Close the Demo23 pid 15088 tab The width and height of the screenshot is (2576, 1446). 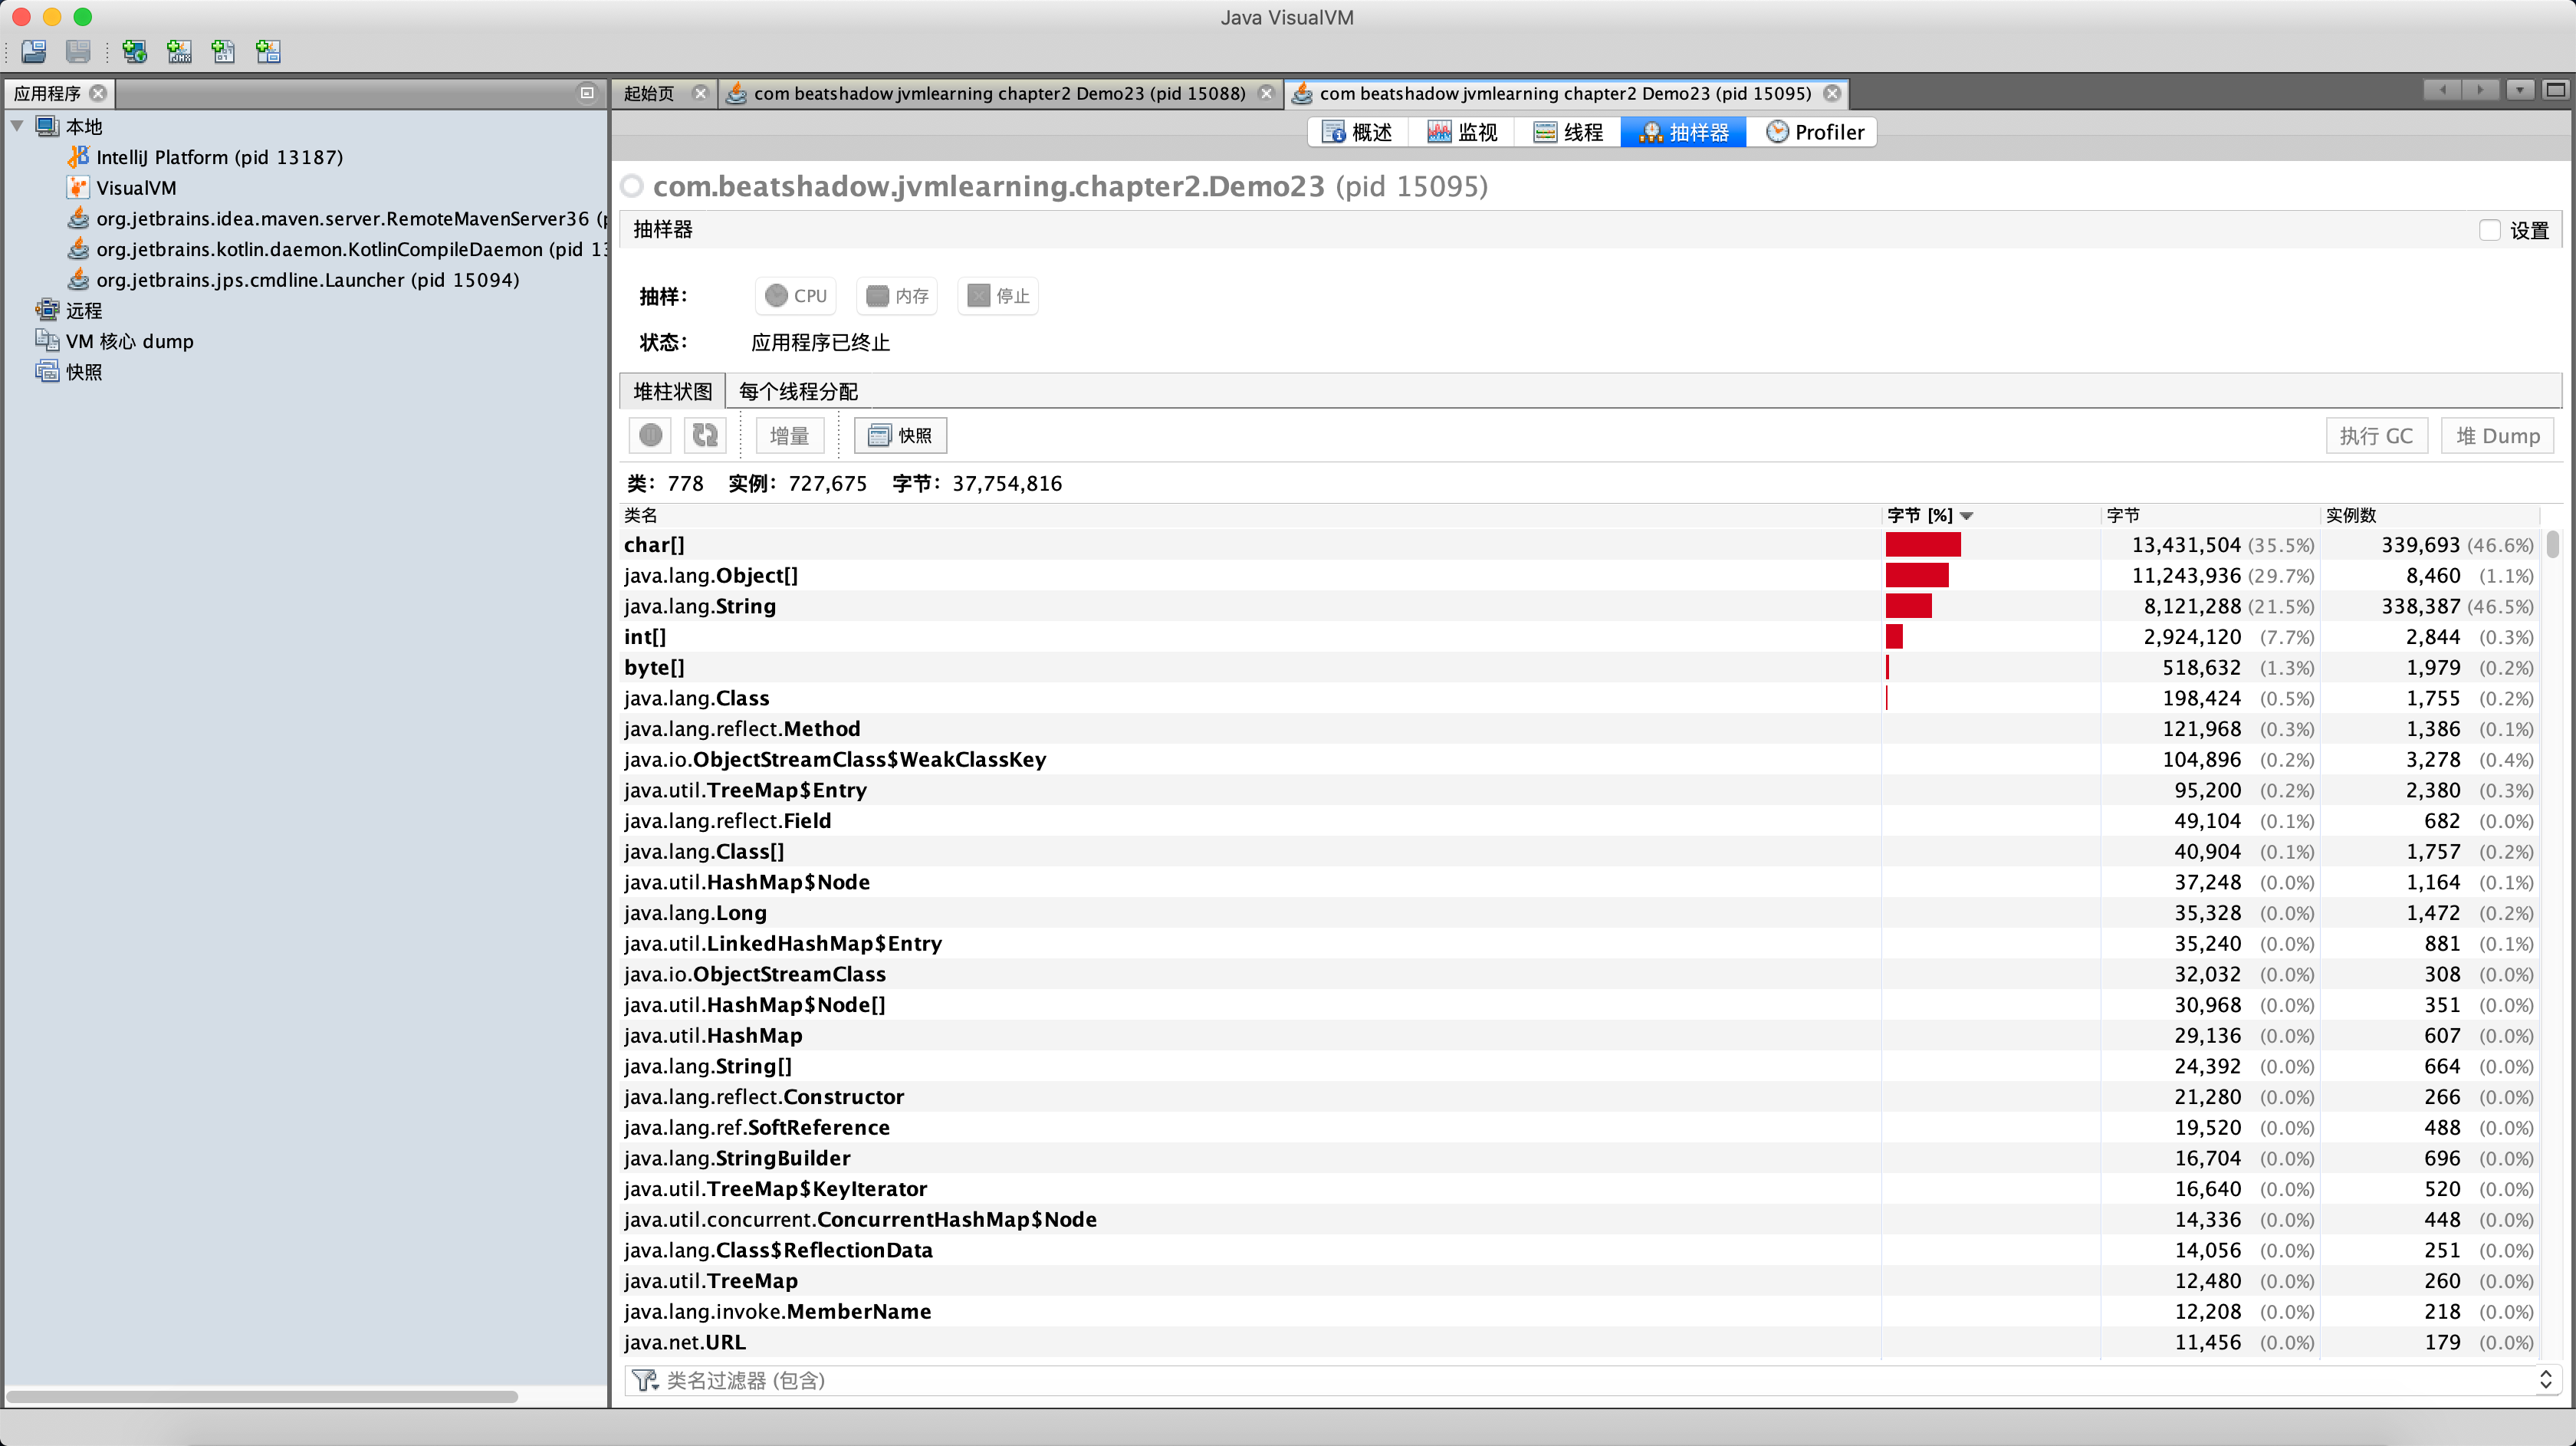1266,93
